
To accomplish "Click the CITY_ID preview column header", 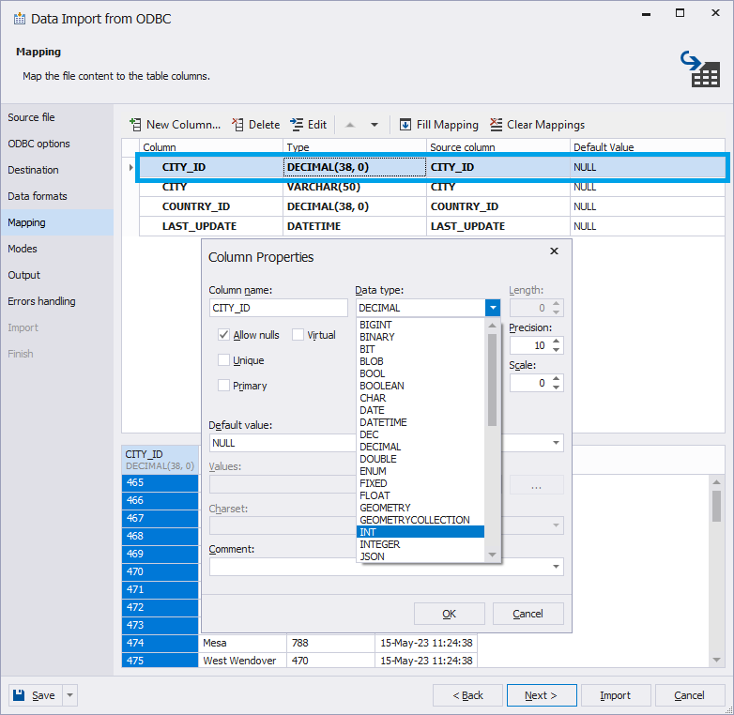I will click(161, 460).
